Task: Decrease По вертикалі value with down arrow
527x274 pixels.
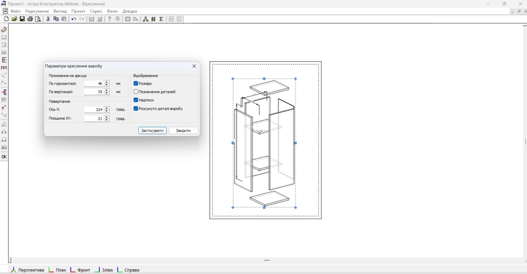Action: point(107,93)
